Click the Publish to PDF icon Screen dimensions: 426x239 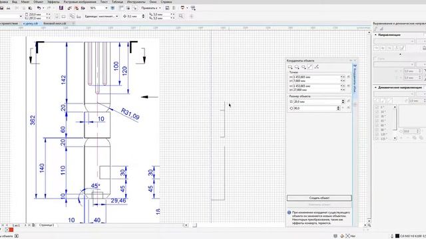click(x=83, y=8)
